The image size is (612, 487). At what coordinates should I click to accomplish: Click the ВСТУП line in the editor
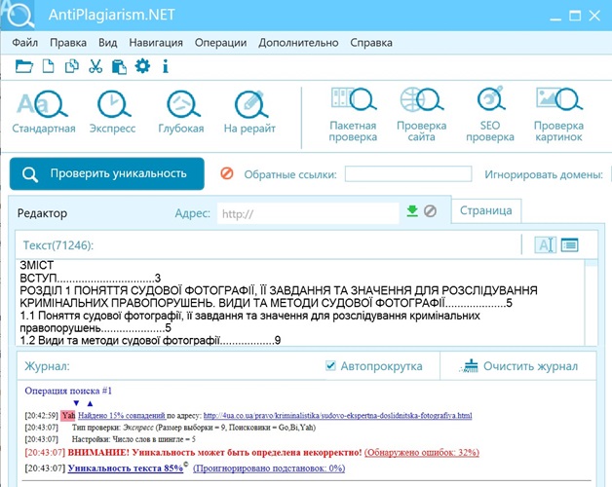click(91, 278)
